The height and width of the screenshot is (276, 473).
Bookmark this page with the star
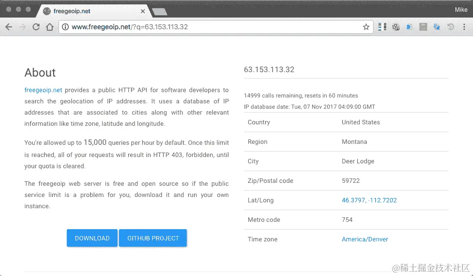click(x=366, y=27)
